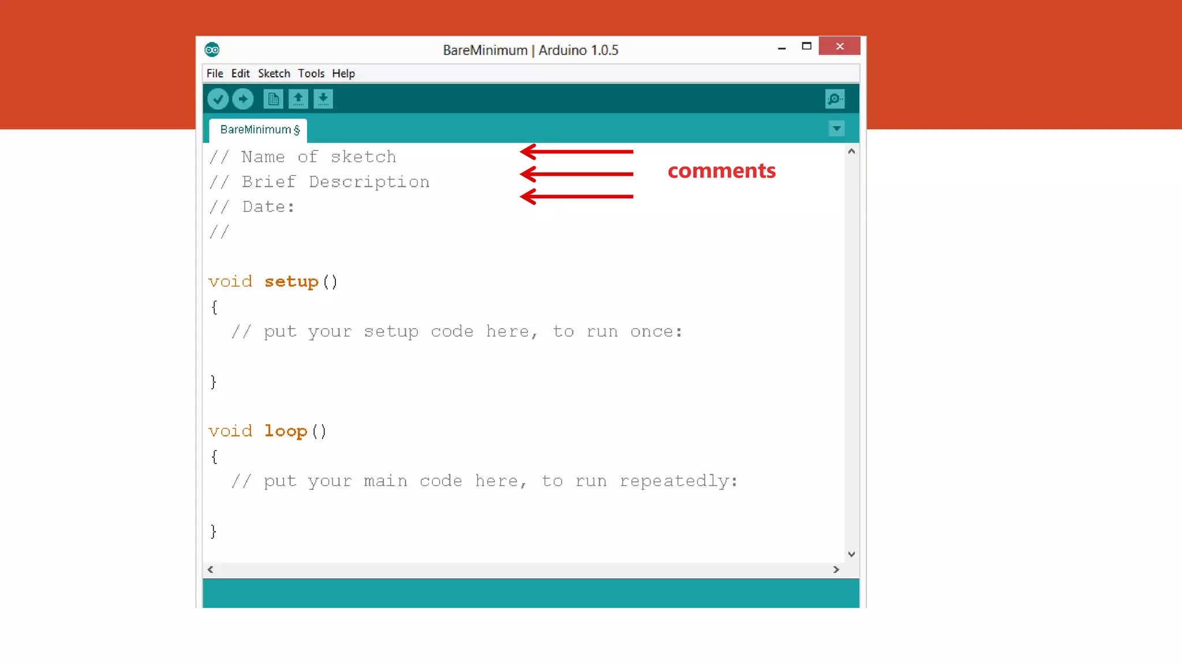The image size is (1182, 664).
Task: Open the File menu
Action: tap(215, 73)
